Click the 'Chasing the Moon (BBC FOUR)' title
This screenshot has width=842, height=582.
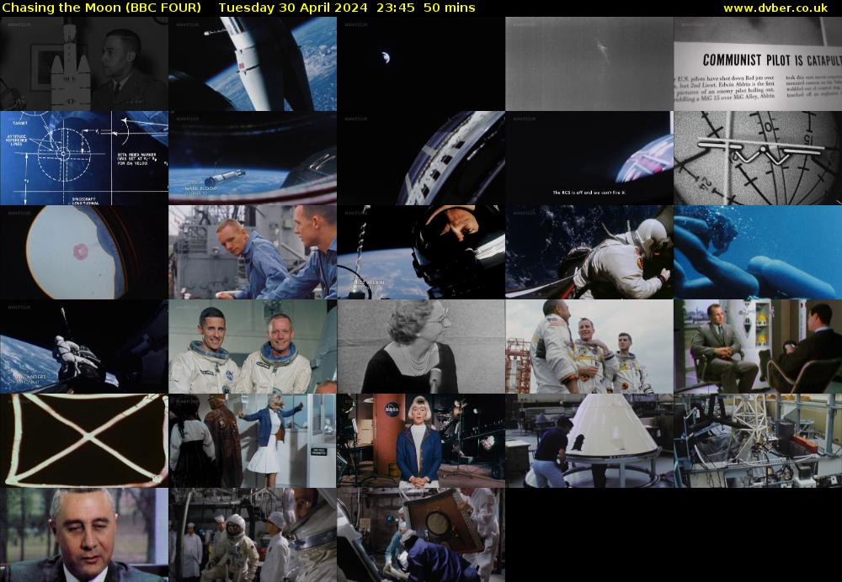click(x=102, y=8)
